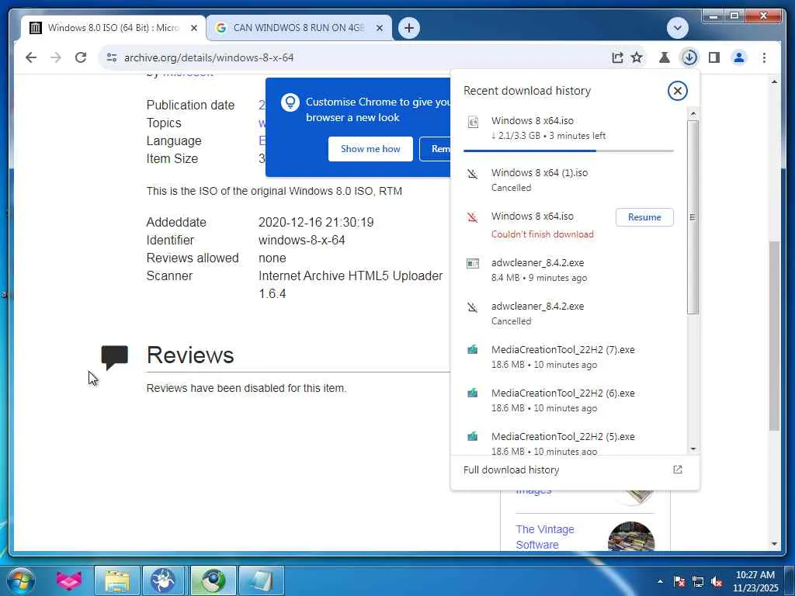The height and width of the screenshot is (596, 795).
Task: Click the MediaCreationTool_22H2 (7).exe file icon
Action: [472, 350]
